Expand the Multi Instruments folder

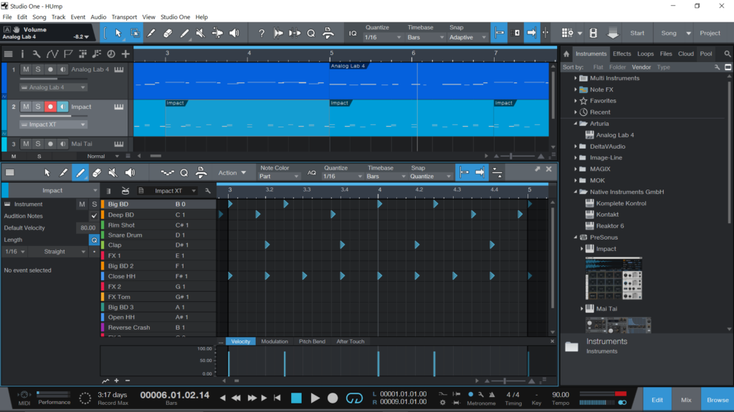point(576,78)
